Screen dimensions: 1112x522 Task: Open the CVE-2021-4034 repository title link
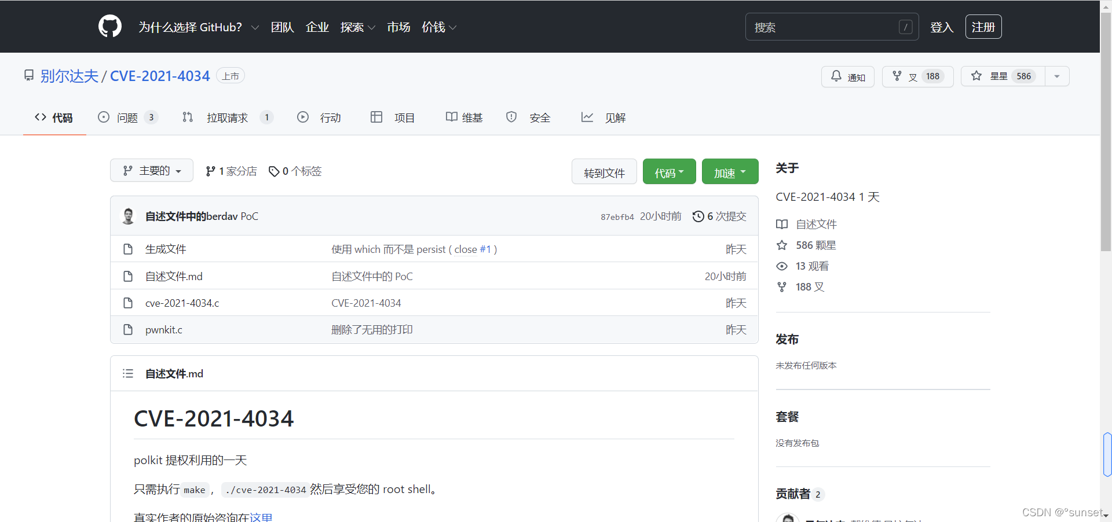point(160,76)
